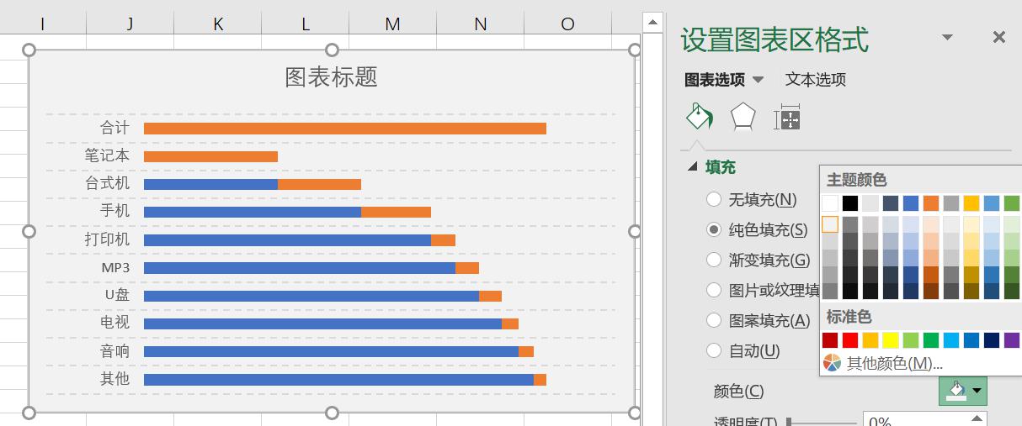Click the transparency slider handle
Image resolution: width=1022 pixels, height=426 pixels.
pos(789,422)
